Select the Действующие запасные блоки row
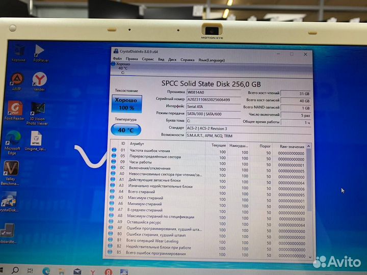Screen dimensions: 367x275 pos(208,181)
